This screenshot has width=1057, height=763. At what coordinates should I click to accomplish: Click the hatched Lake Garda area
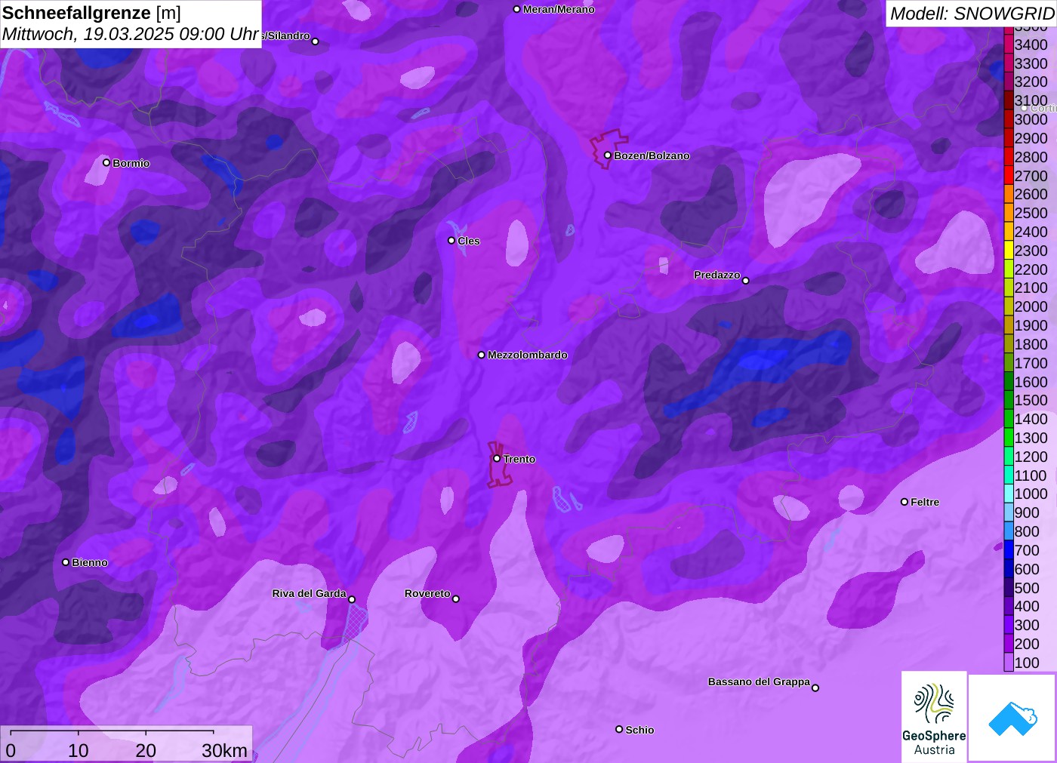click(355, 623)
